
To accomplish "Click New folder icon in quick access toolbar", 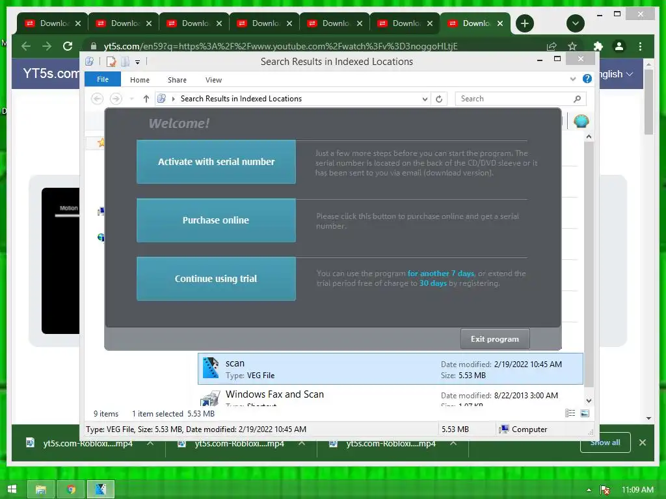I will coord(126,62).
